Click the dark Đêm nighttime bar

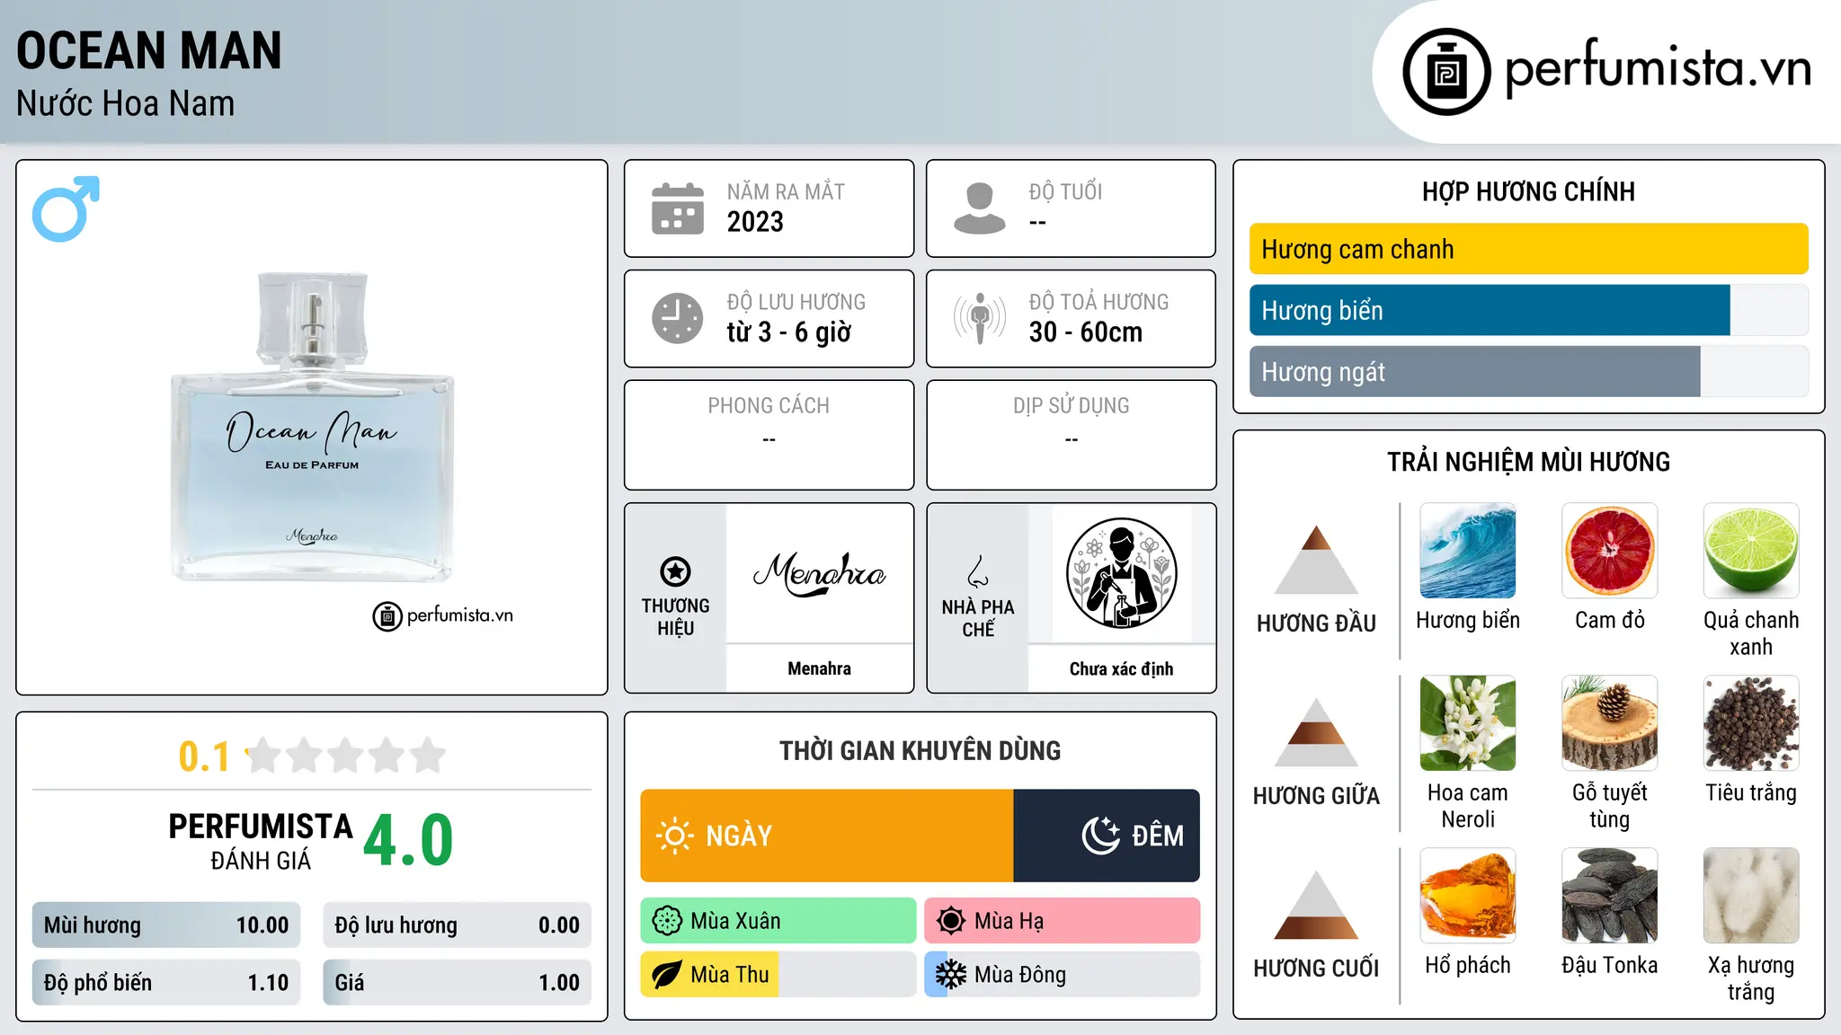click(1107, 836)
